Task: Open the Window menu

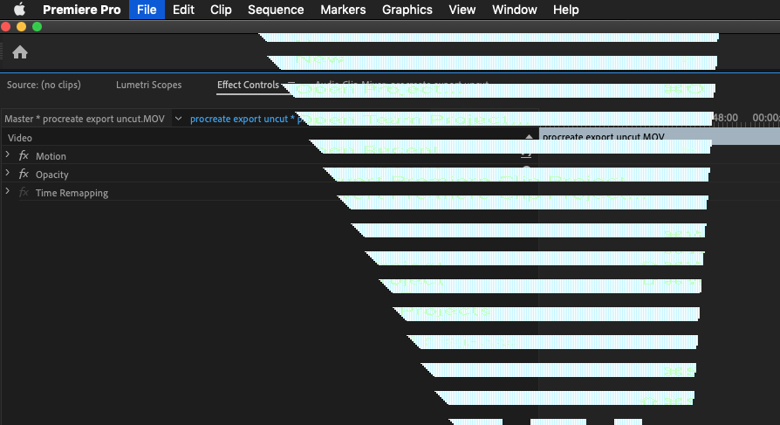Action: tap(515, 10)
